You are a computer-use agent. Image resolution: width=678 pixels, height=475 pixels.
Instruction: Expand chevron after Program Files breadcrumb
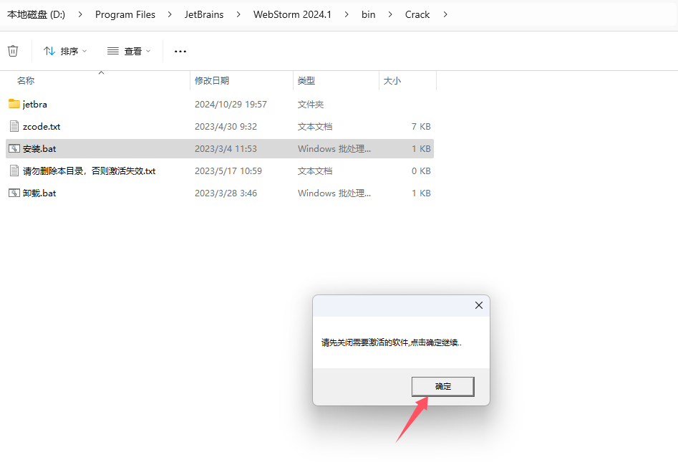tap(170, 15)
